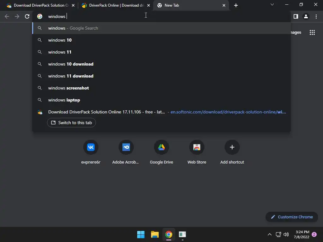Click the Customize Chrome button
The image size is (323, 242).
(292, 217)
